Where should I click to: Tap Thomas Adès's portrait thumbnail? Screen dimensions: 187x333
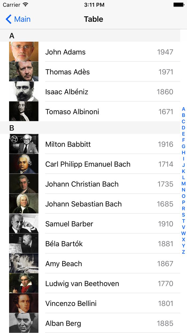click(24, 71)
